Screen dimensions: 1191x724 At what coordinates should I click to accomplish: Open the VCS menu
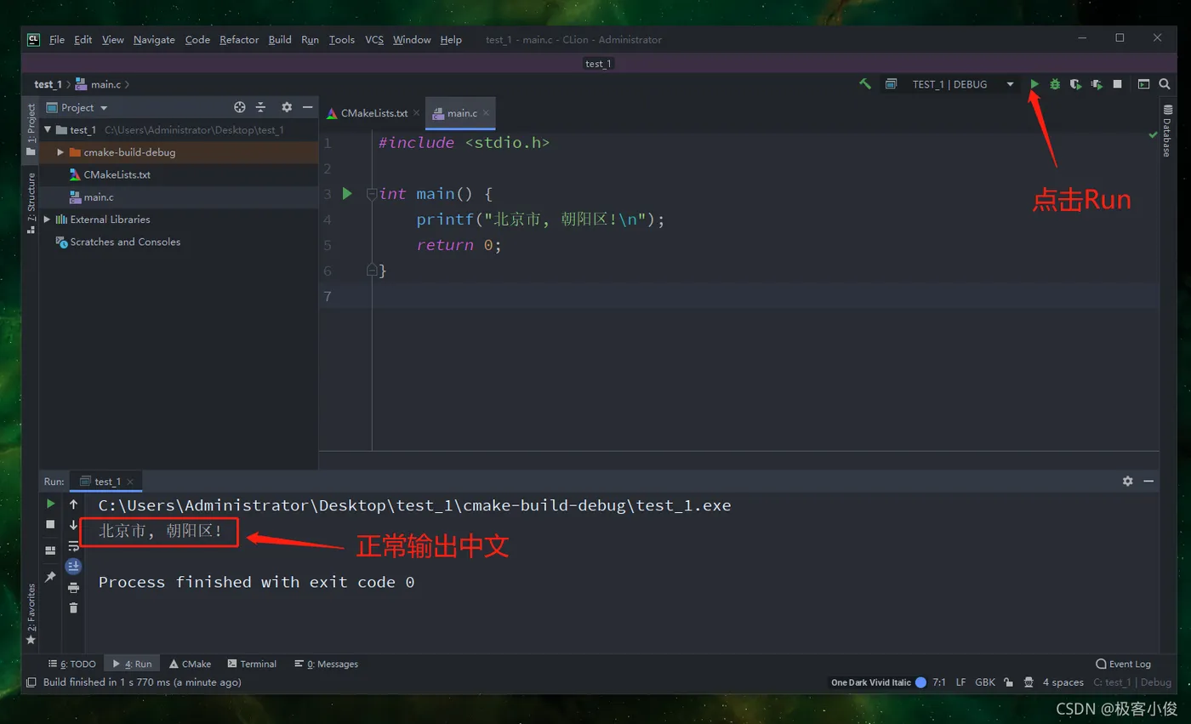click(x=374, y=39)
